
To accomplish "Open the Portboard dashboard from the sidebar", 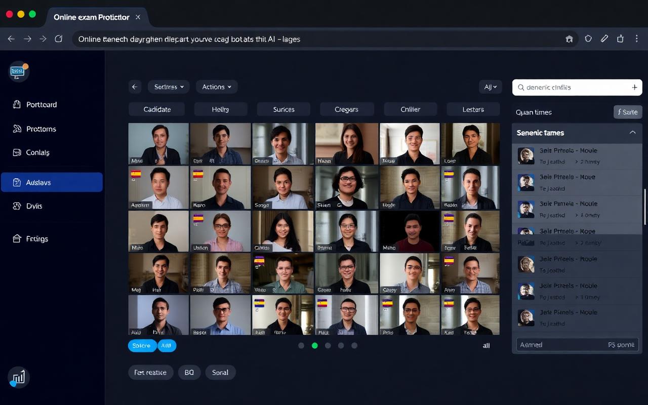I will click(41, 104).
